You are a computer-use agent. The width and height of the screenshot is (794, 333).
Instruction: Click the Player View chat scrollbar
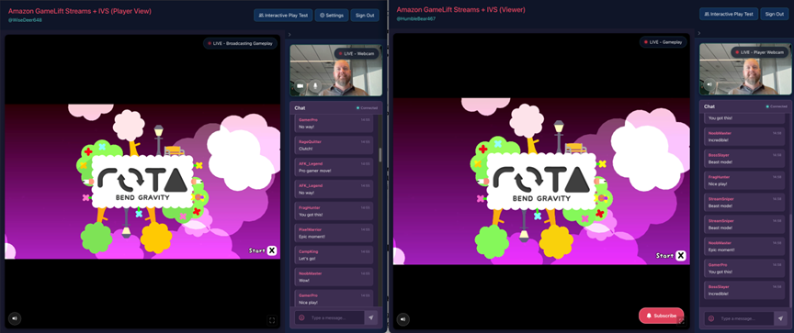[x=380, y=155]
